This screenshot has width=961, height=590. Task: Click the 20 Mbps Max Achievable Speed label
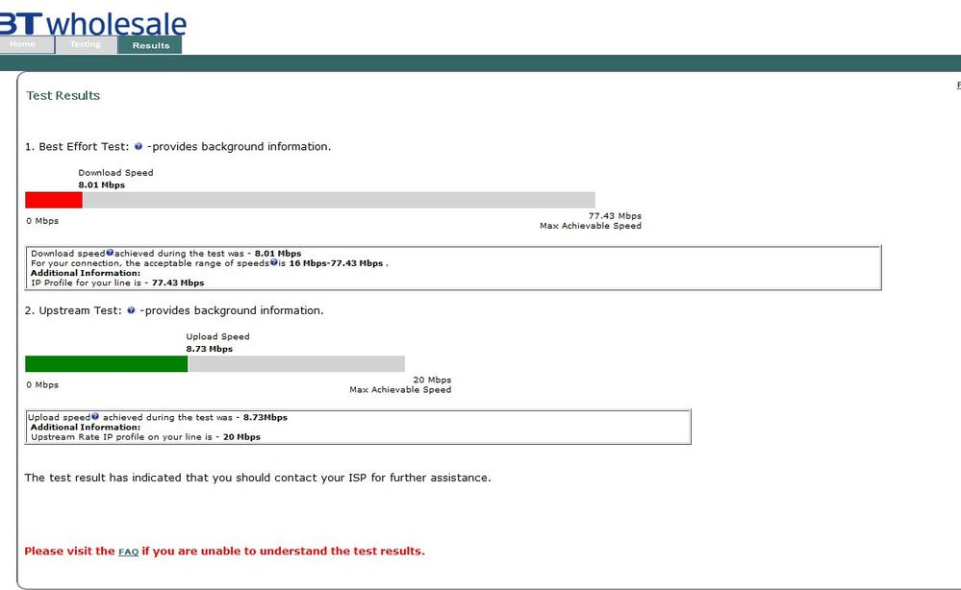point(400,385)
